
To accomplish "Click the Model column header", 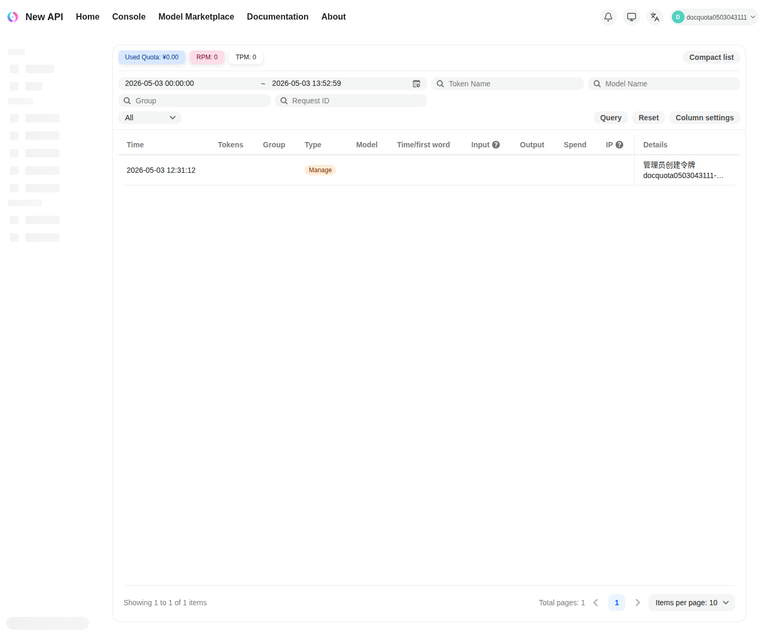I will (367, 145).
